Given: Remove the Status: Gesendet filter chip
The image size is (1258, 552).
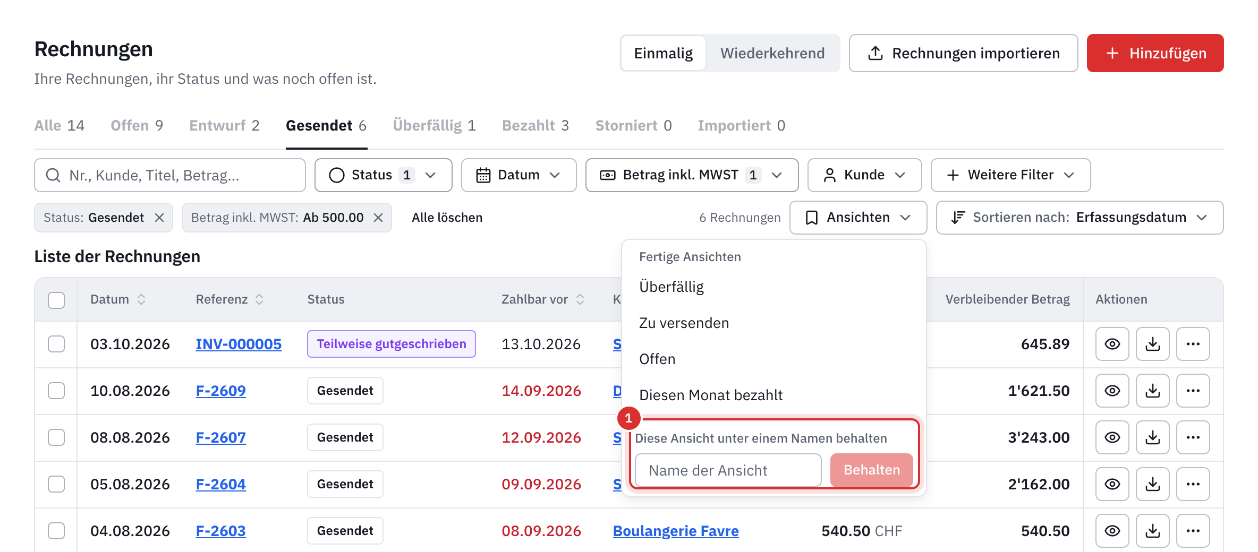Looking at the screenshot, I should click(159, 218).
